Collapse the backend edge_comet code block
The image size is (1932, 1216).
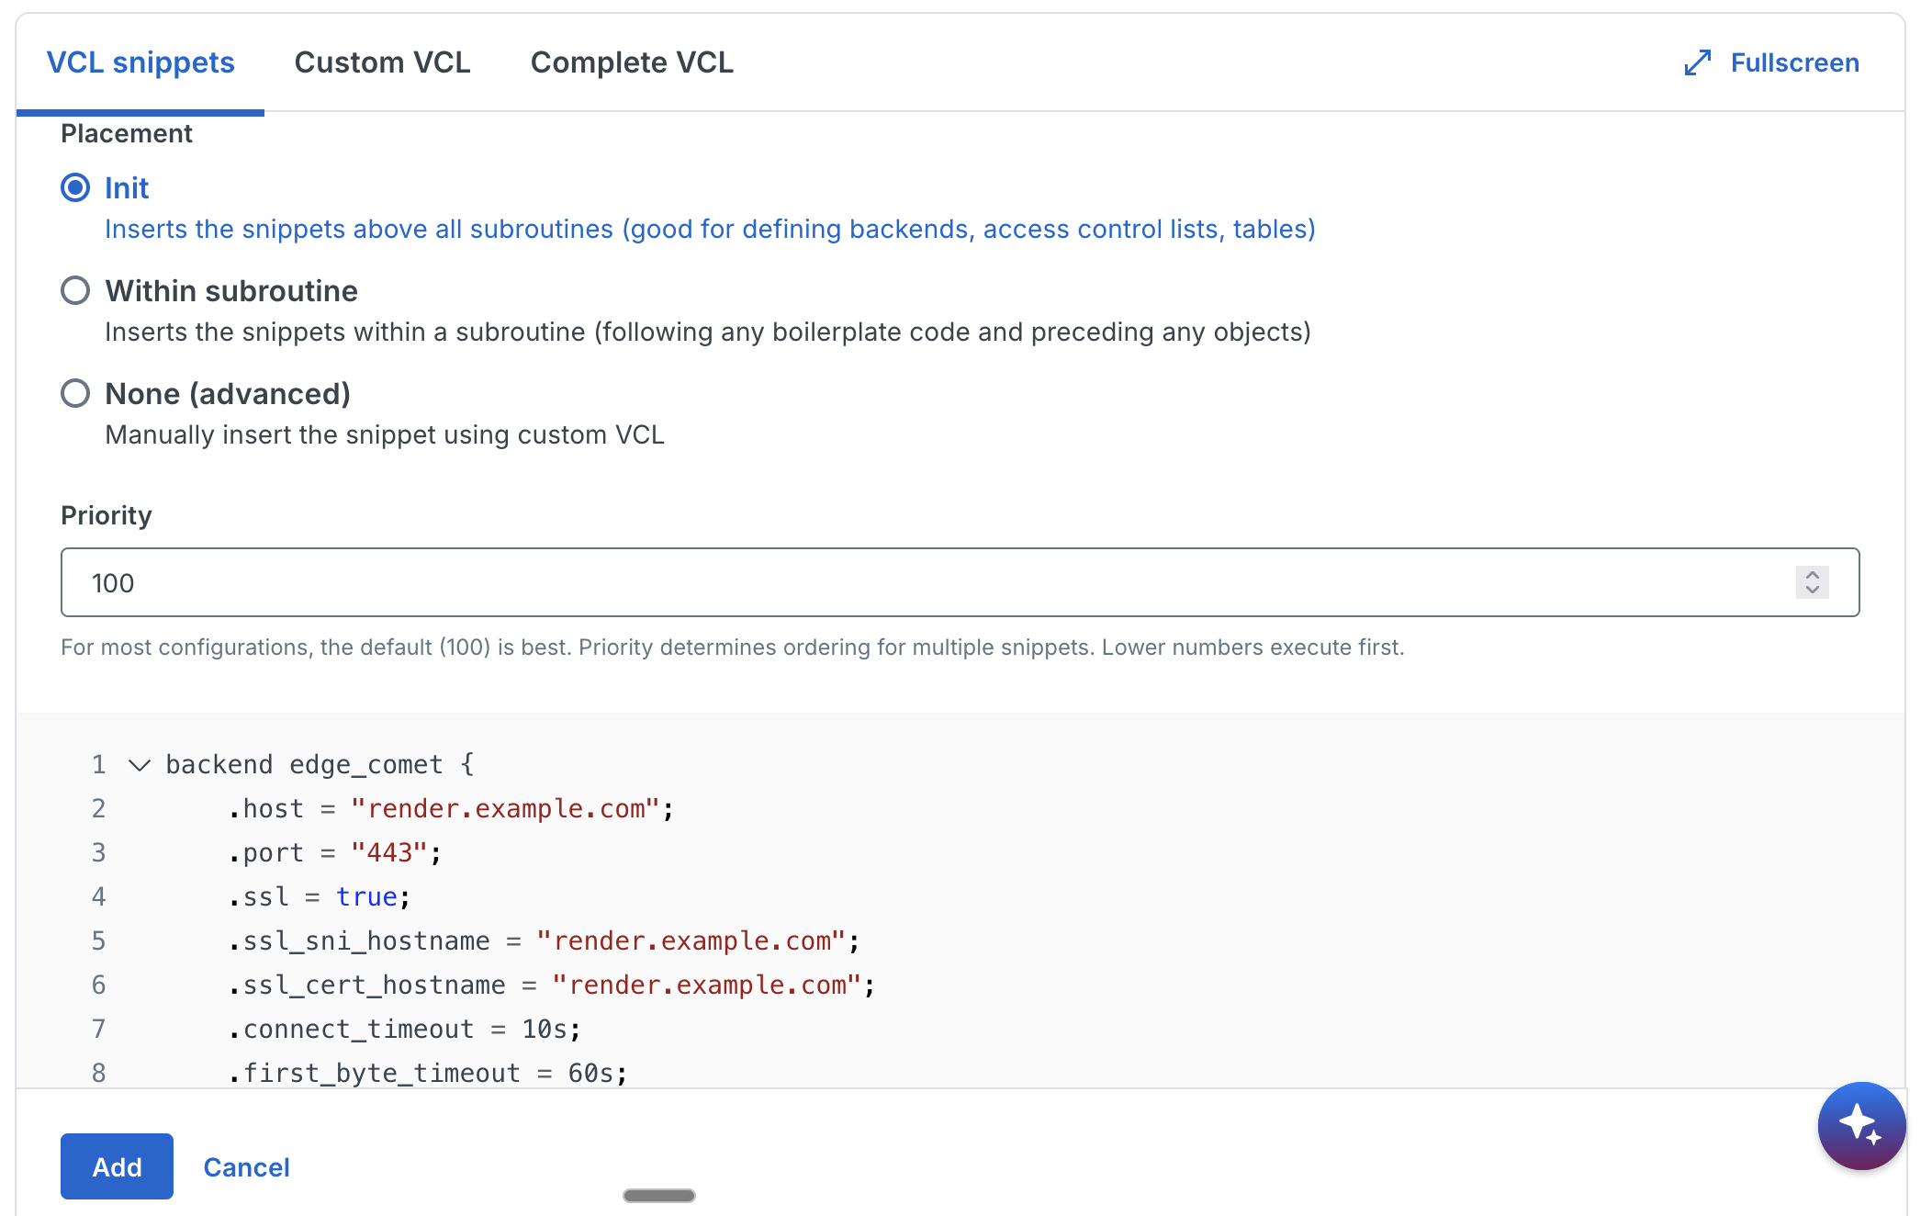pos(140,764)
